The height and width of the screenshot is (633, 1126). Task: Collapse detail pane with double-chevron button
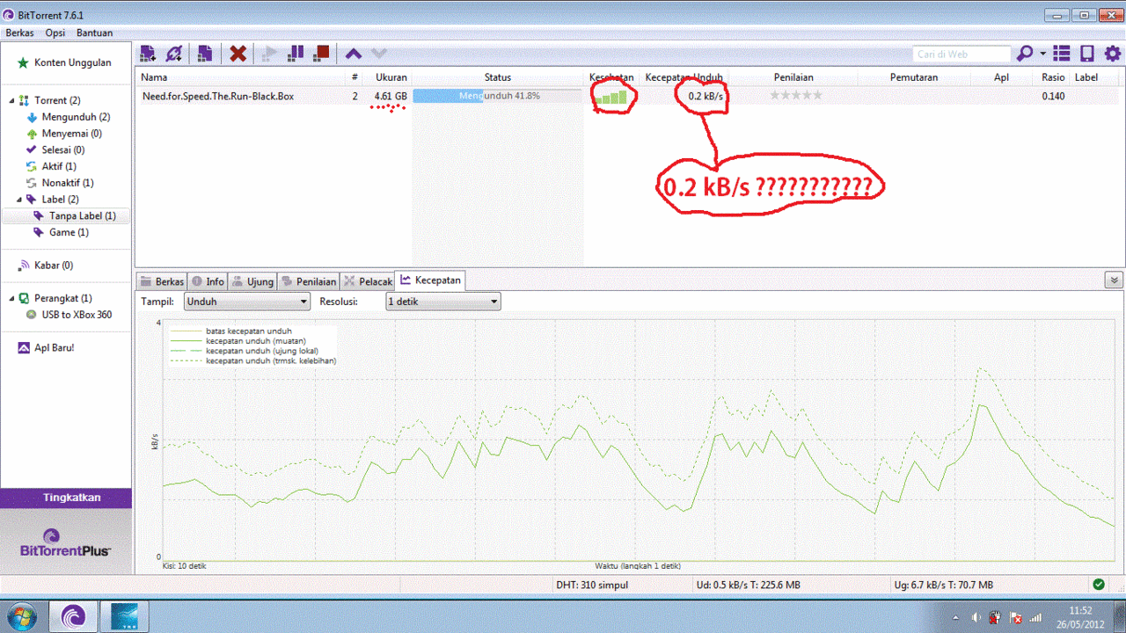coord(1114,280)
